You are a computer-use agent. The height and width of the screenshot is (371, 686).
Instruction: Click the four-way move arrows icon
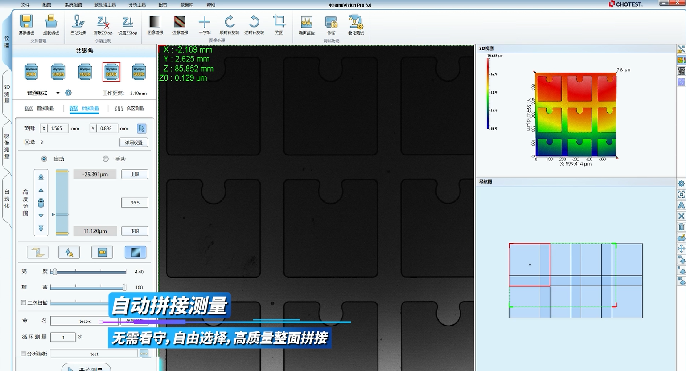point(681,249)
